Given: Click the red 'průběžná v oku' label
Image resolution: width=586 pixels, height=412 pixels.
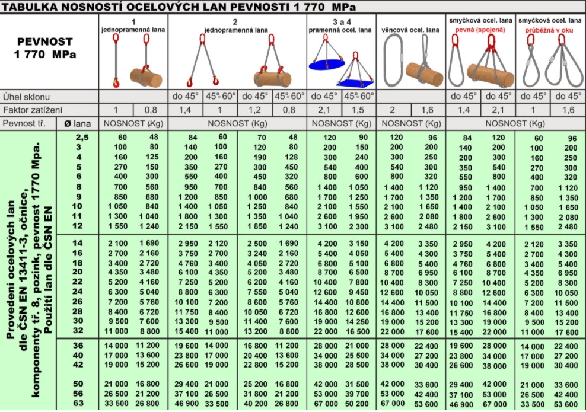Looking at the screenshot, I should (549, 30).
